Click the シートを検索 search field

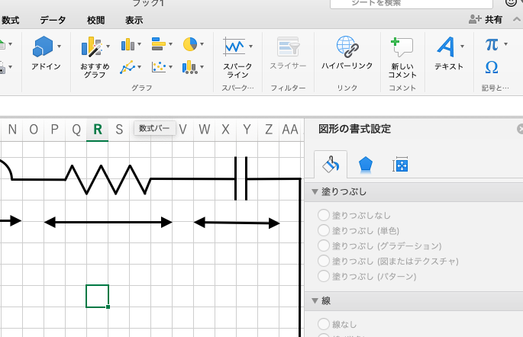pos(412,3)
